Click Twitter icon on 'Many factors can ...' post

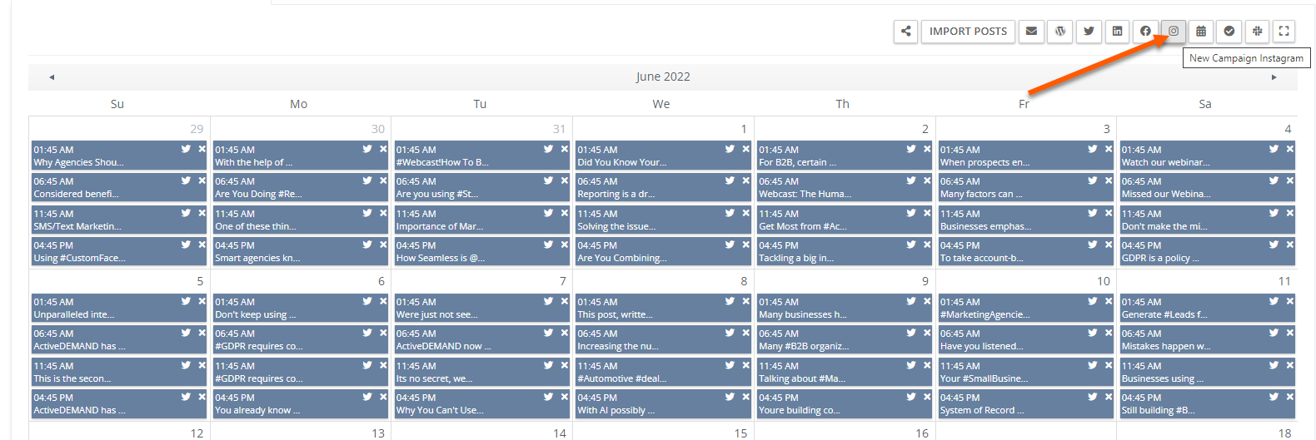[x=1094, y=180]
